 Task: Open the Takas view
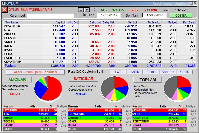coord(151,72)
